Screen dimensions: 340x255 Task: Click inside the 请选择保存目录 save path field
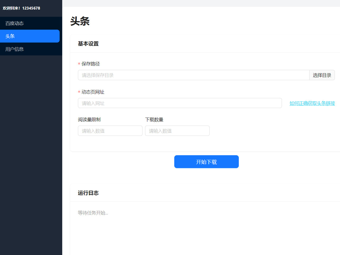tap(181, 75)
